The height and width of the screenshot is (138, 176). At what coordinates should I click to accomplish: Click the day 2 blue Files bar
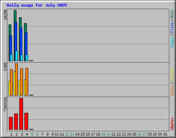coord(16,36)
